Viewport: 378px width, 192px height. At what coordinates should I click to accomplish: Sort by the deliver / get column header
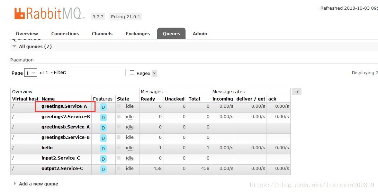click(x=251, y=99)
